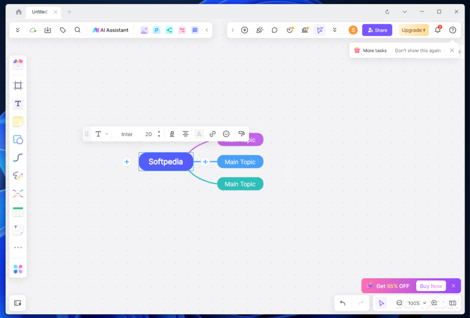Select the Frame tool in sidebar
The width and height of the screenshot is (470, 318).
pos(18,85)
